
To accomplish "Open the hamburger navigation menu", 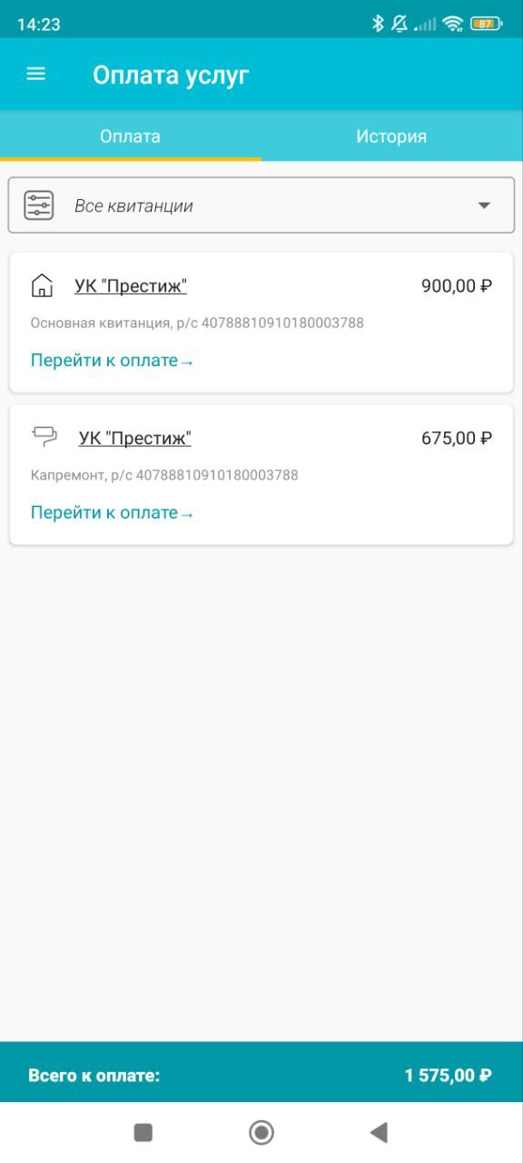I will click(x=36, y=75).
